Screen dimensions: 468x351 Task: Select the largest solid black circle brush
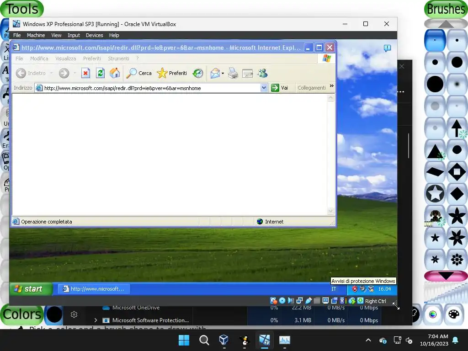click(435, 84)
